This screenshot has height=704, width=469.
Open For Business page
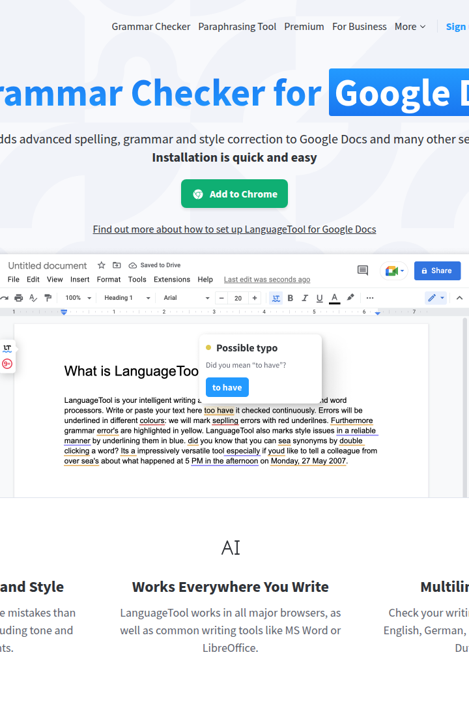(x=359, y=27)
